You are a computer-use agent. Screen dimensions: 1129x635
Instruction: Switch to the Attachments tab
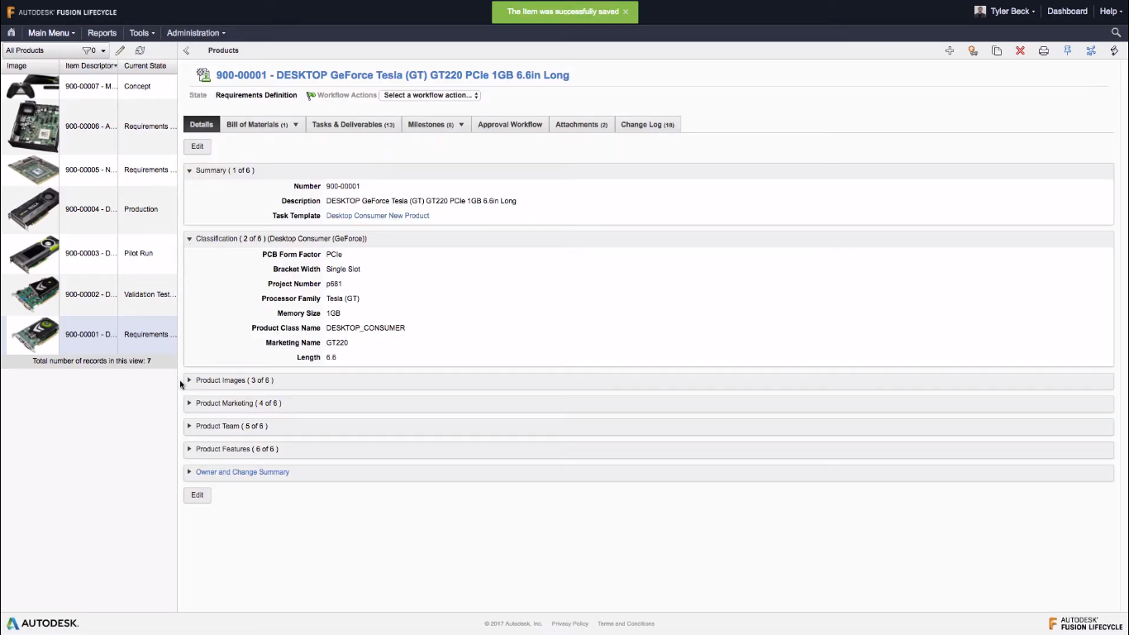click(581, 125)
